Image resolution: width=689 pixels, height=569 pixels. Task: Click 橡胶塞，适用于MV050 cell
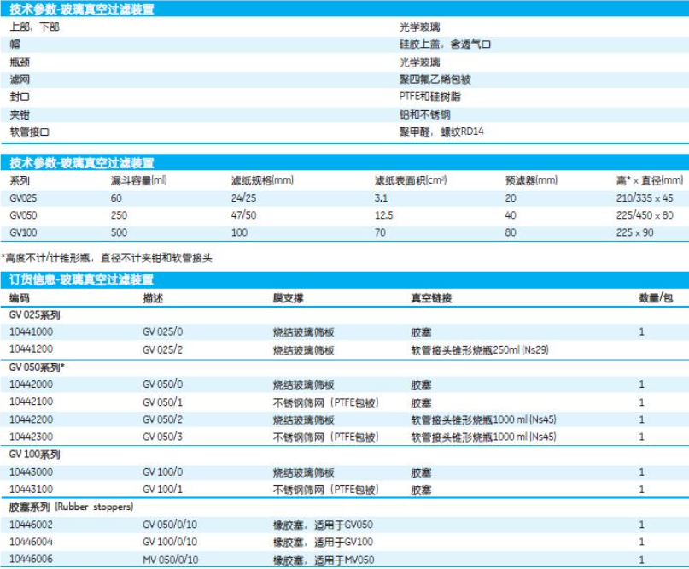[x=324, y=560]
